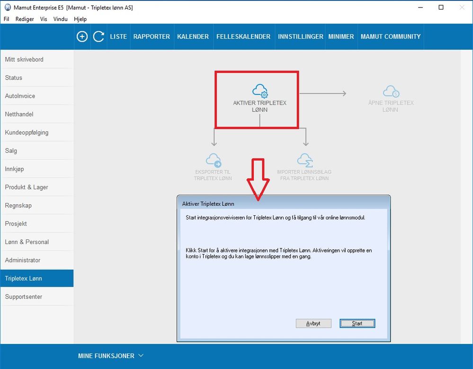
Task: Close the Mamut Enterprise window
Action: pos(462,8)
